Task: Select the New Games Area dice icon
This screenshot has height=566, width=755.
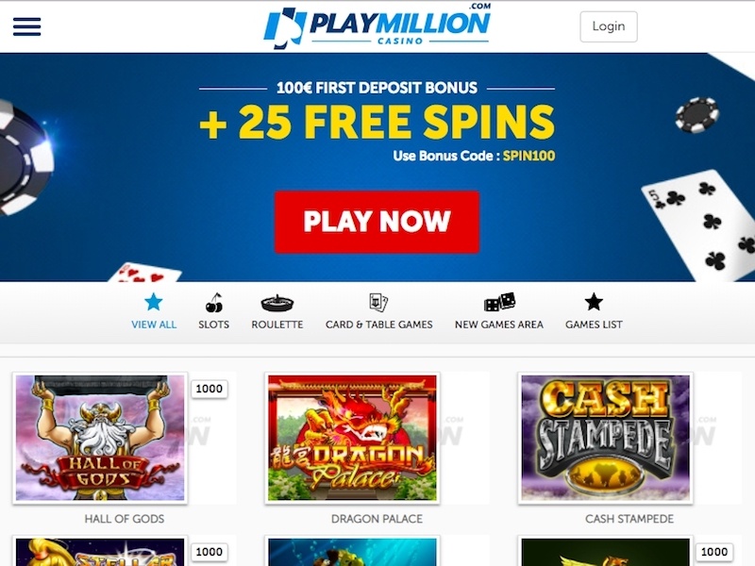Action: [x=499, y=302]
